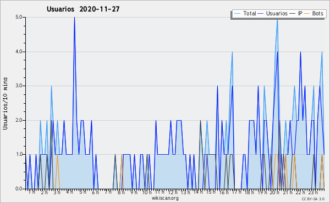Click the 'wikiscan.org' caption

[x=165, y=198]
